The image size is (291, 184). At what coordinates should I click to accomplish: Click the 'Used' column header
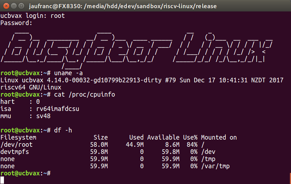coord(137,137)
